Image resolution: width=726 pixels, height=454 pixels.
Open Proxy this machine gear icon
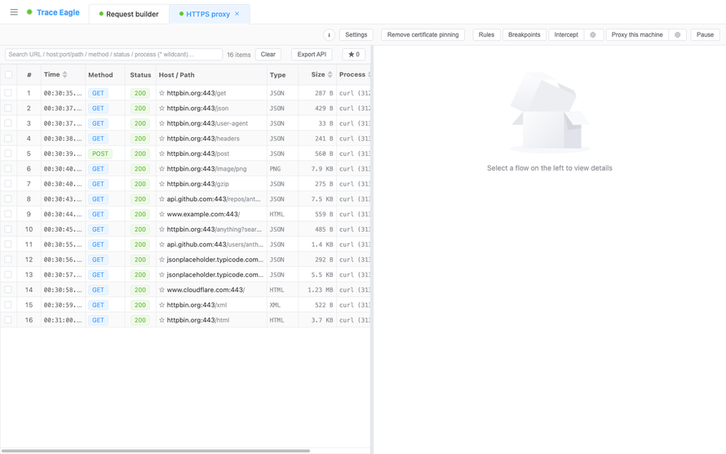click(x=677, y=35)
